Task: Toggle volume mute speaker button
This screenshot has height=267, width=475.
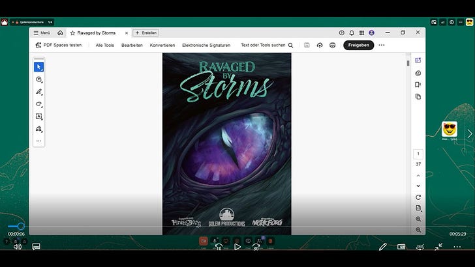Action: point(17,247)
